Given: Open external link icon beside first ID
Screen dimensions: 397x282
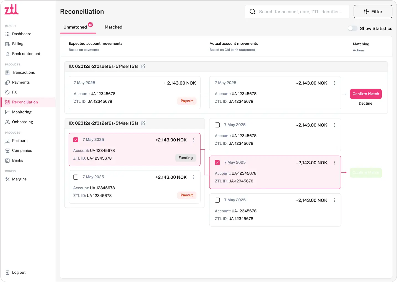Looking at the screenshot, I should pos(143,66).
